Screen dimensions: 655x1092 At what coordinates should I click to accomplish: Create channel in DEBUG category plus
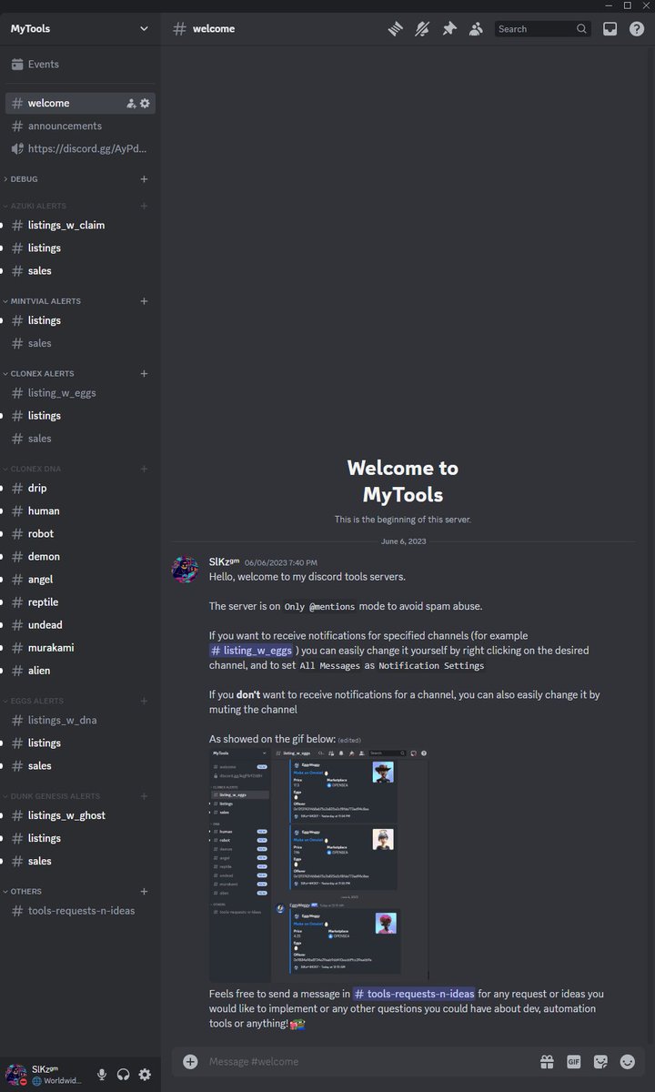point(144,179)
